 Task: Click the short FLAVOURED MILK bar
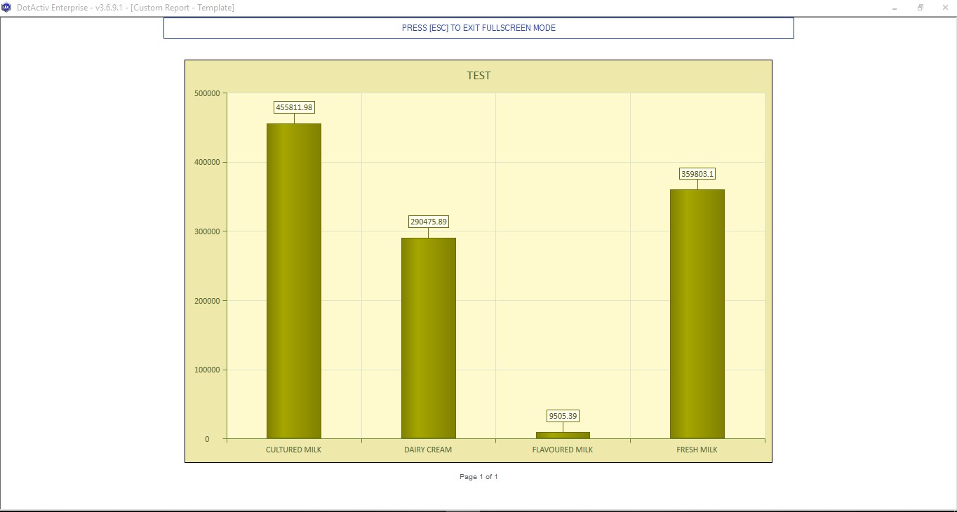click(x=563, y=436)
